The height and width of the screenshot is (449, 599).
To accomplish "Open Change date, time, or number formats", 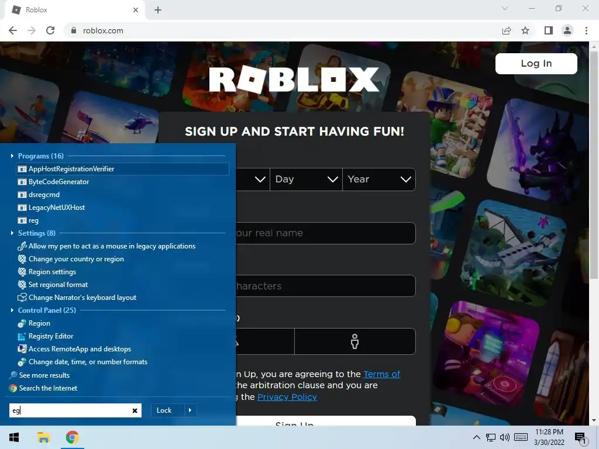I will [123, 361].
